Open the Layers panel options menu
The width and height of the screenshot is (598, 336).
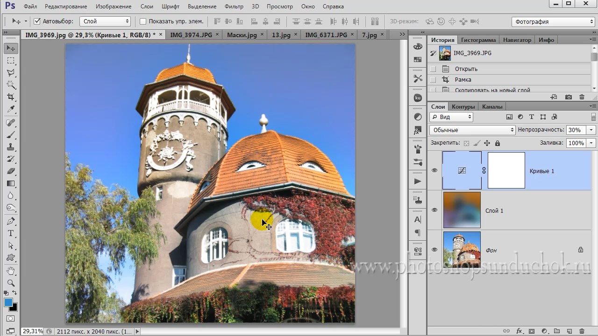594,106
